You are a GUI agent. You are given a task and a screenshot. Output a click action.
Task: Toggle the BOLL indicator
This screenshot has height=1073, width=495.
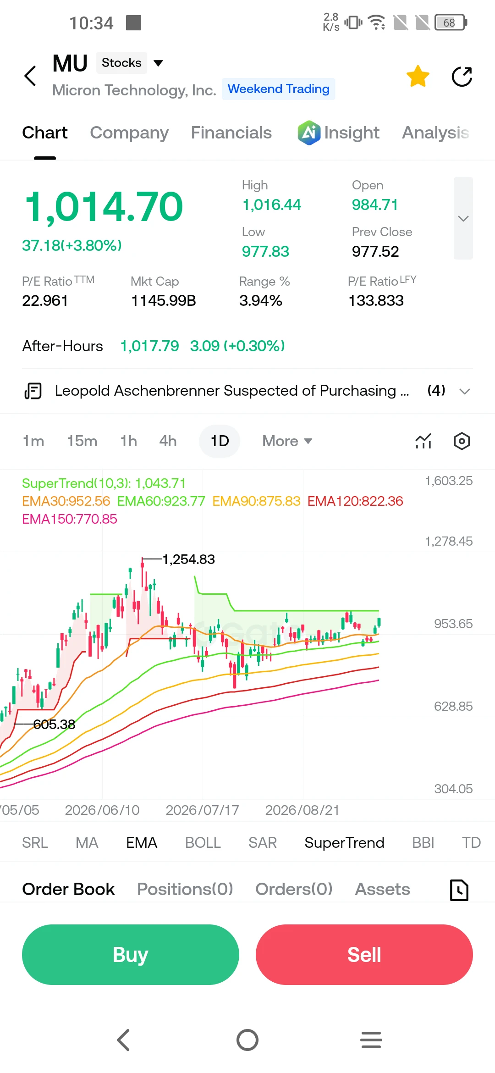pyautogui.click(x=203, y=843)
